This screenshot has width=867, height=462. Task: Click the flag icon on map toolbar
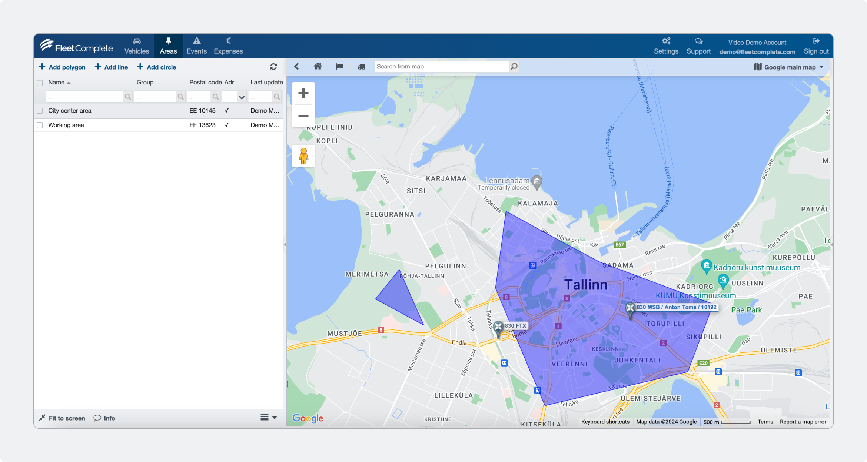click(339, 66)
